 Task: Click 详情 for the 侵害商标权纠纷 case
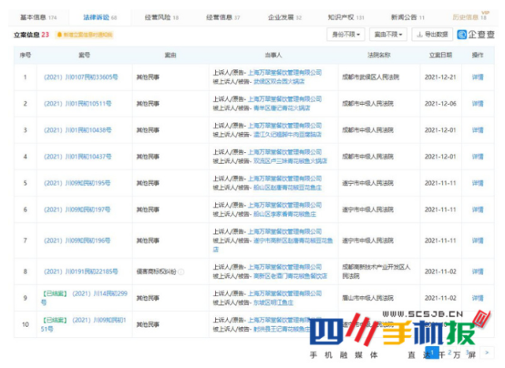tap(477, 272)
